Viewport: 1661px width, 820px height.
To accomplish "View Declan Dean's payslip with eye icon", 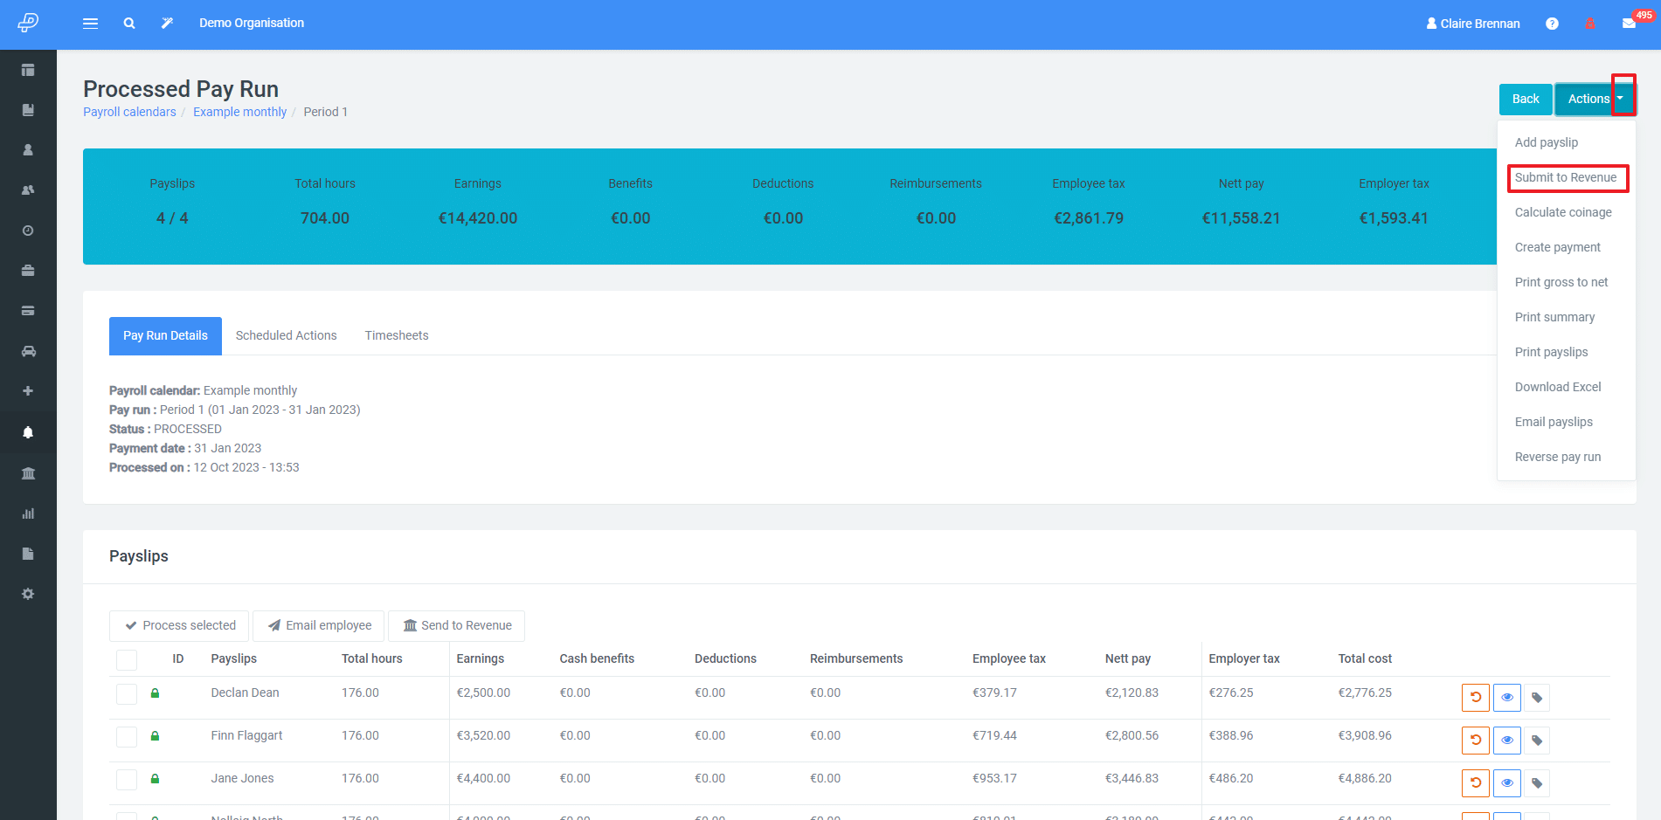I will pos(1506,697).
